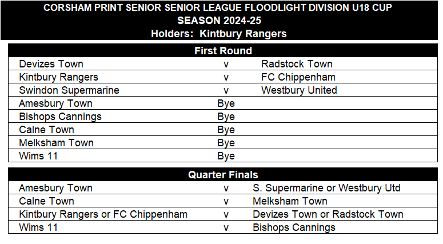
Task: Select 'Devizes Town or Radstock Town' entry
Action: pyautogui.click(x=328, y=214)
